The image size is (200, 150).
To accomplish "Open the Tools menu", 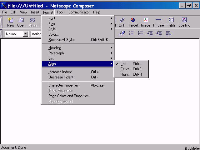I will click(61, 12).
